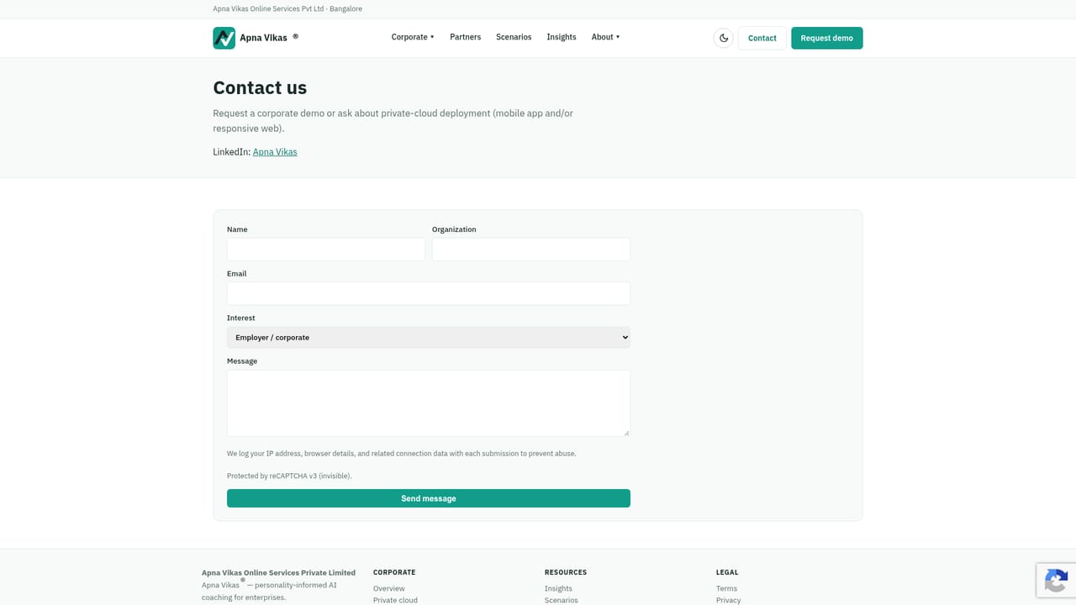The width and height of the screenshot is (1076, 605).
Task: Open the Apna Vikas LinkedIn link
Action: coord(275,152)
